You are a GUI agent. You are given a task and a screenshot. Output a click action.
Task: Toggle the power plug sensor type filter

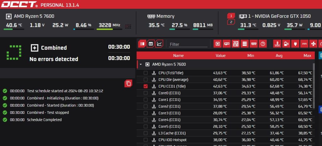click(295, 44)
